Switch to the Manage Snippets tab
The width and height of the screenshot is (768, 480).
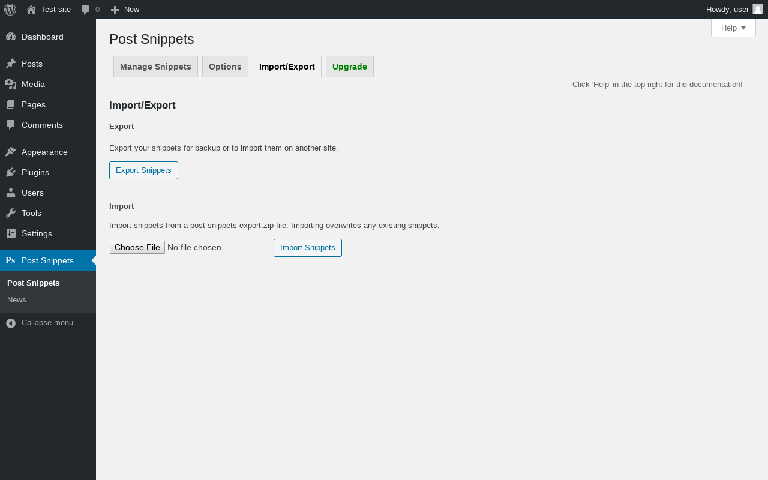155,67
